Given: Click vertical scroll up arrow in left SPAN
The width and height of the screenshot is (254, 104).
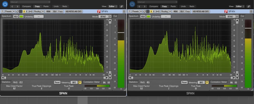Looking at the screenshot, I should point(110,20).
